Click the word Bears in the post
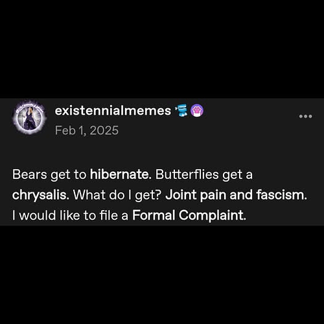The width and height of the screenshot is (324, 324). click(30, 174)
